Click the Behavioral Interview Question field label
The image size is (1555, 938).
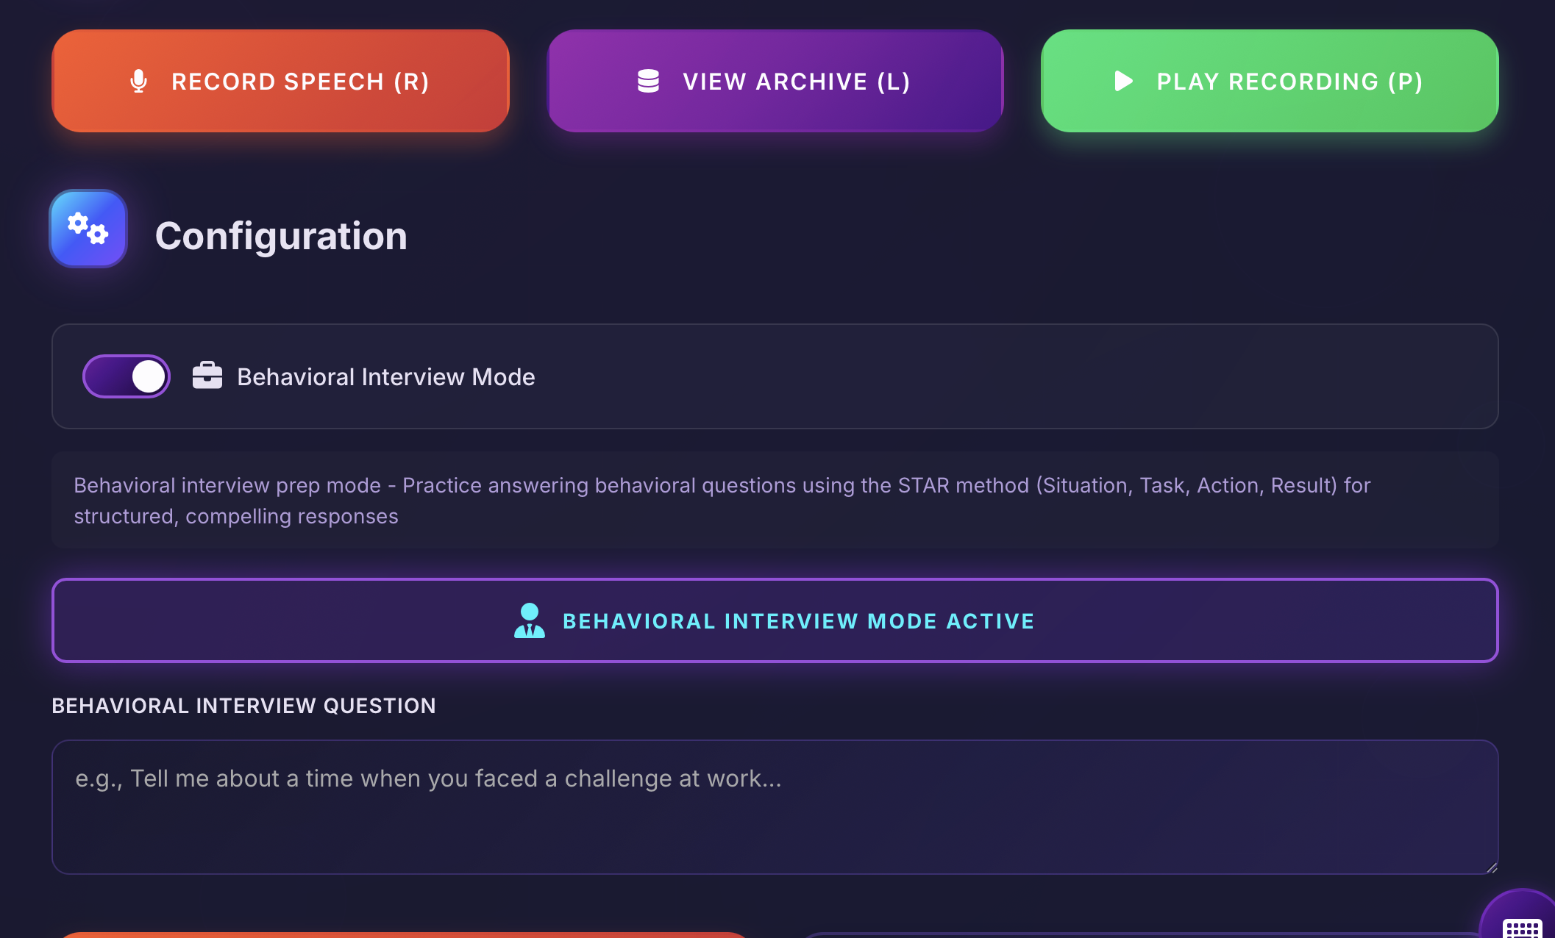point(243,706)
